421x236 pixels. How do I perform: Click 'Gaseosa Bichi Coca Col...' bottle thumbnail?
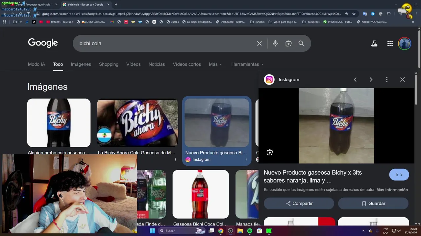pos(201,194)
